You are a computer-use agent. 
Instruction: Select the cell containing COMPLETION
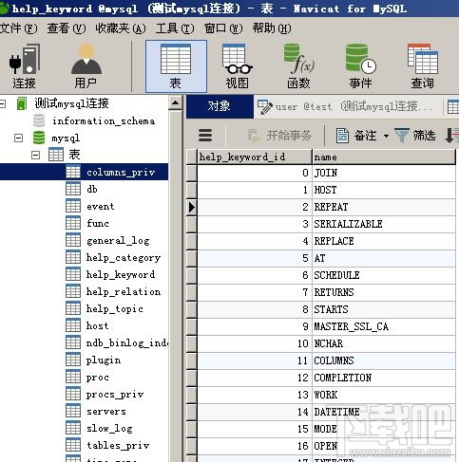[384, 378]
